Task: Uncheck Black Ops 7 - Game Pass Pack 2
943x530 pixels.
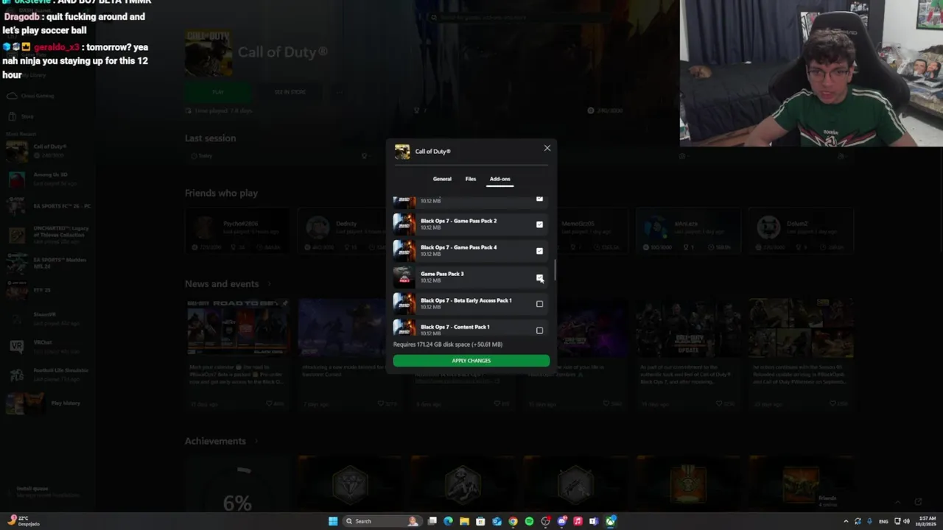Action: click(539, 225)
